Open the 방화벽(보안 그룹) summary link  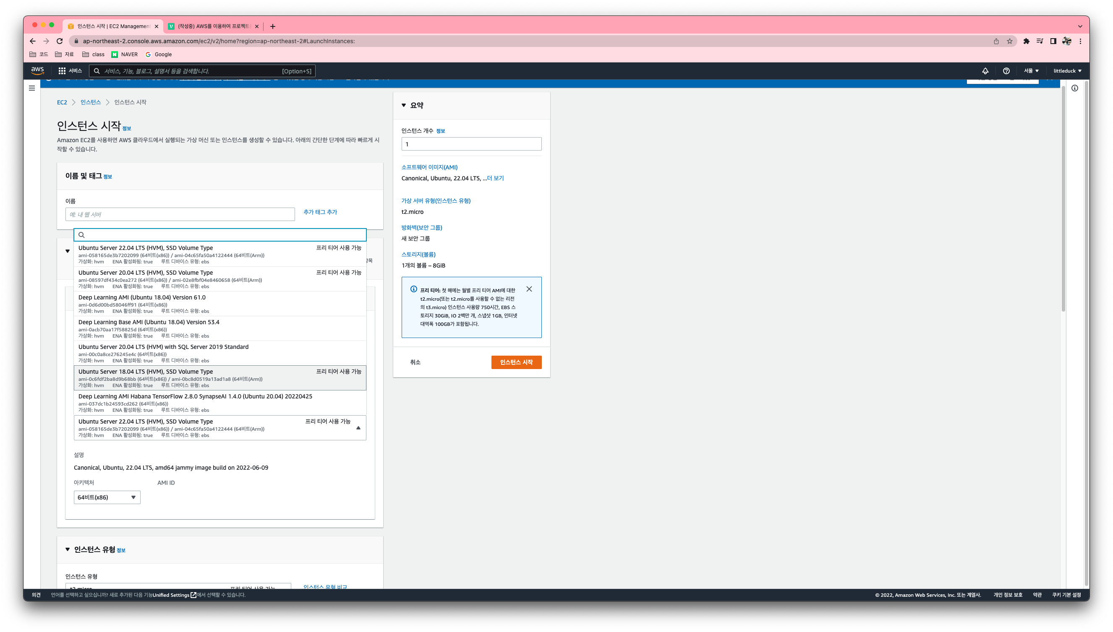tap(421, 227)
